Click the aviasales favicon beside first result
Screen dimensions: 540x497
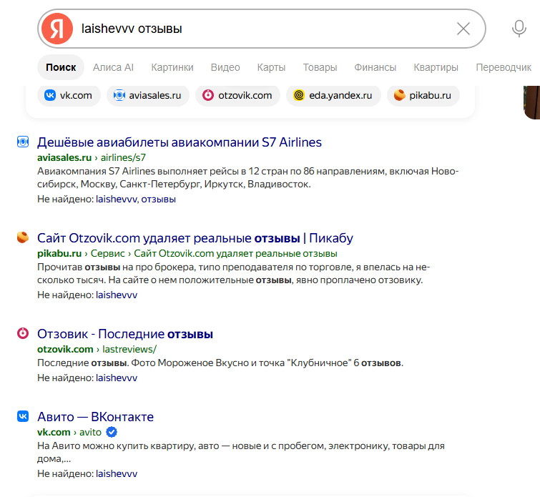[23, 142]
